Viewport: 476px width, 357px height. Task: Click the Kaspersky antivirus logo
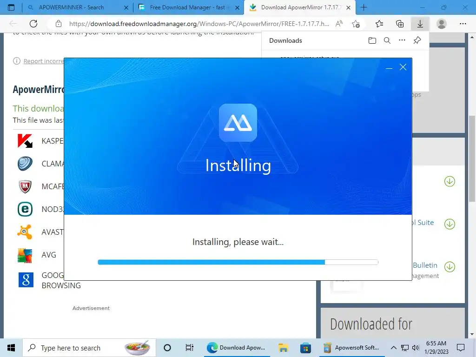25,141
